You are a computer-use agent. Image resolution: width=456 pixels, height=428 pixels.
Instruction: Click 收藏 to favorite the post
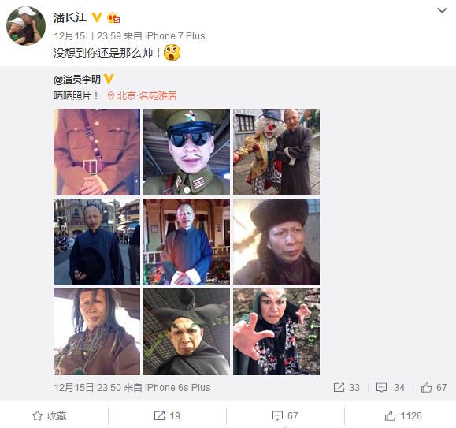point(49,415)
